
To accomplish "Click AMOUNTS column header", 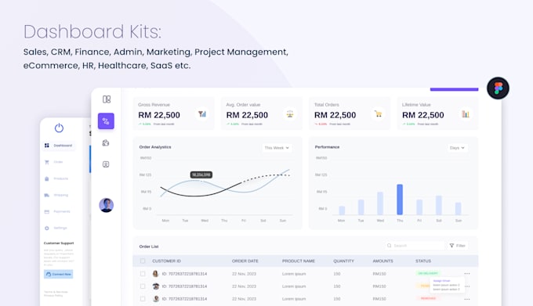I will click(x=383, y=261).
